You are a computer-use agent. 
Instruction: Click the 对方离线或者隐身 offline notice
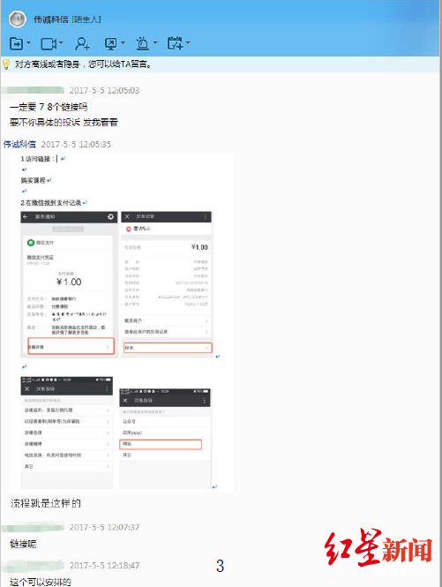tap(83, 64)
